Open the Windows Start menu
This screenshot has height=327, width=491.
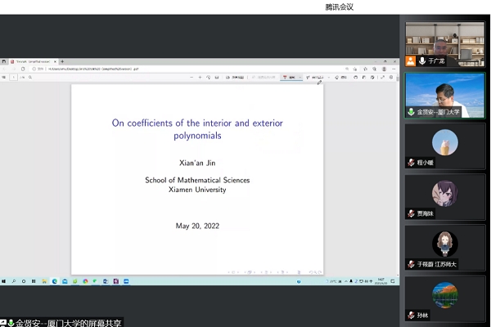pyautogui.click(x=4, y=281)
